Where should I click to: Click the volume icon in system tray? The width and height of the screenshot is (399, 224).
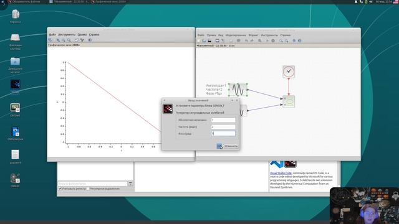tap(371, 2)
